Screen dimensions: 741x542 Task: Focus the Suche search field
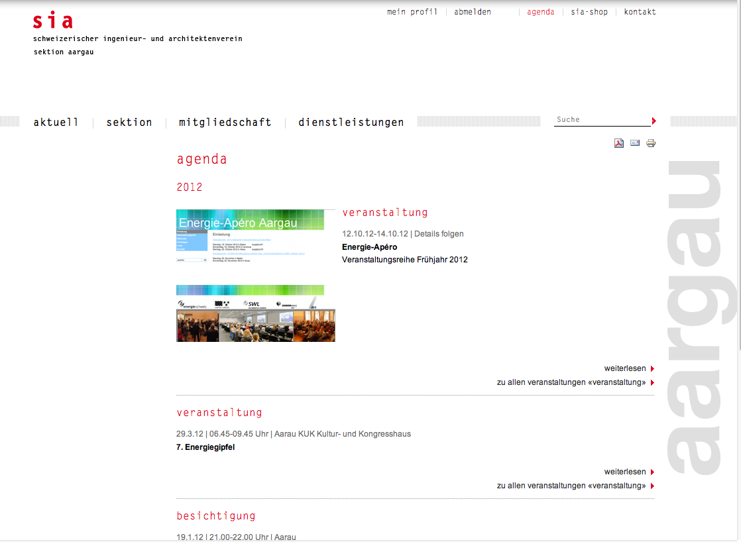(600, 120)
